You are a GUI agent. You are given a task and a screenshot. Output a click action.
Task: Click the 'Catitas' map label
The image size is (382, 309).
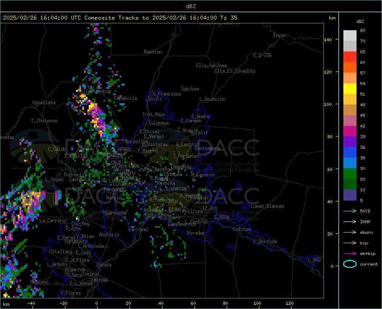[242, 229]
